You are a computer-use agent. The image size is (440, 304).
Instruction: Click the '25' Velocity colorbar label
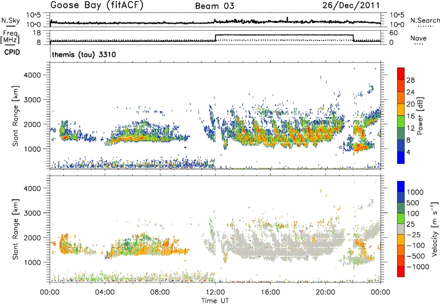pyautogui.click(x=411, y=224)
